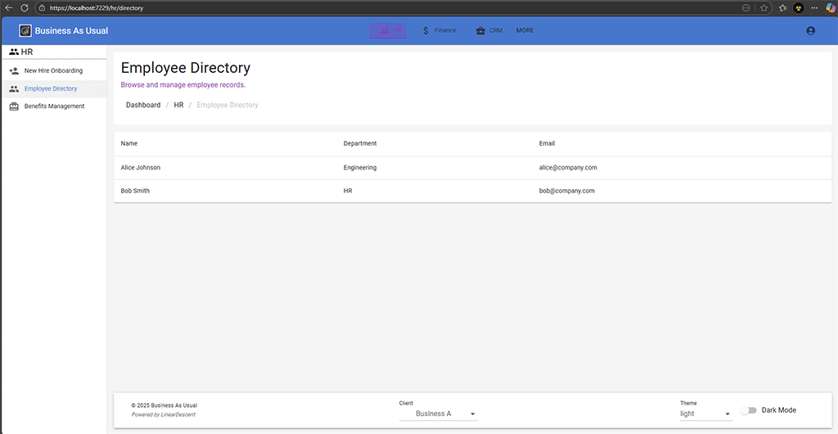Viewport: 838px width, 434px height.
Task: Click the Business As Usual logo icon
Action: (25, 31)
